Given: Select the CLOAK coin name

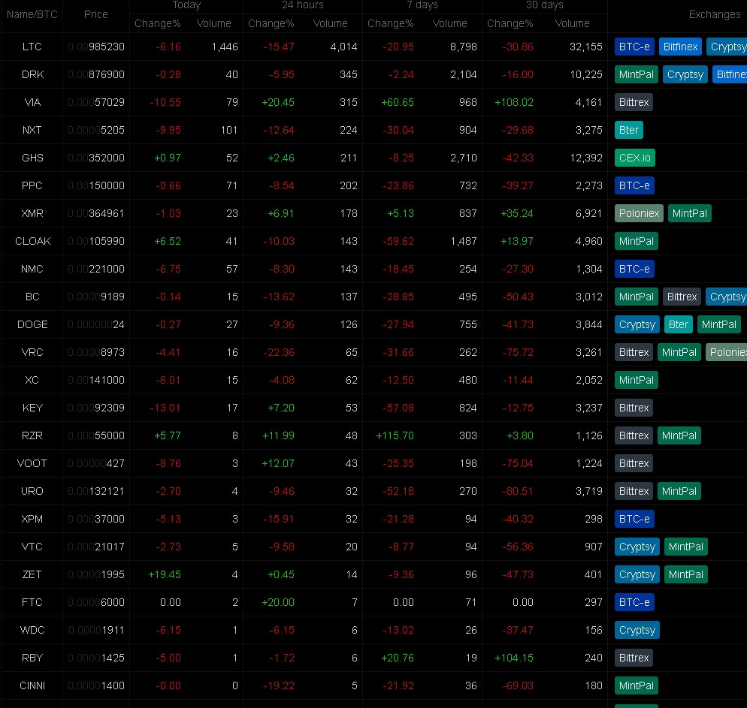Looking at the screenshot, I should click(32, 241).
